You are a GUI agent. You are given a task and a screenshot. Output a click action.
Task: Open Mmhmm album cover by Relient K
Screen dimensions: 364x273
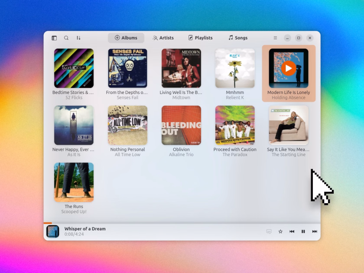235,68
